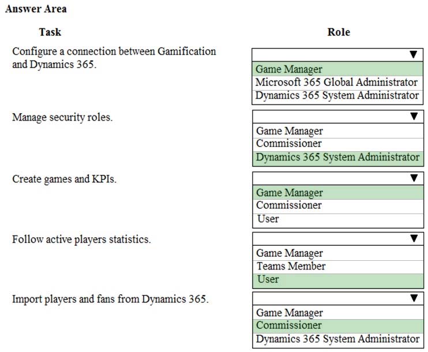Open the role dropdown for Follow active players statistics

tap(338, 238)
